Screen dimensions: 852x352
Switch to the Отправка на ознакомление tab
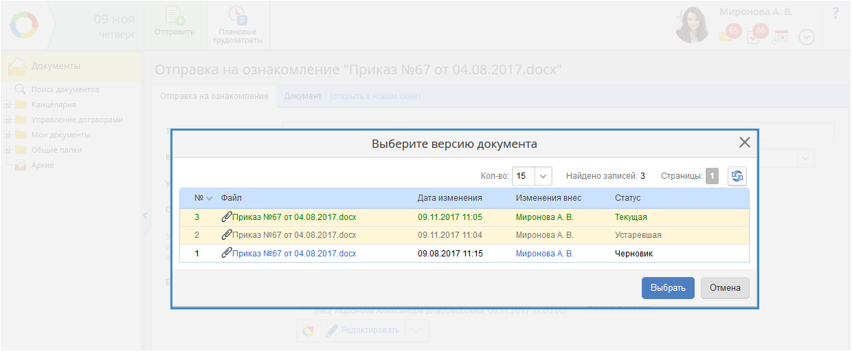point(214,96)
